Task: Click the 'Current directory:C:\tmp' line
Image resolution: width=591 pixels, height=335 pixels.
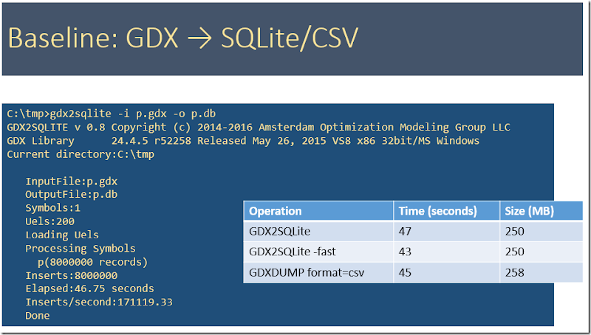Action: (x=81, y=154)
